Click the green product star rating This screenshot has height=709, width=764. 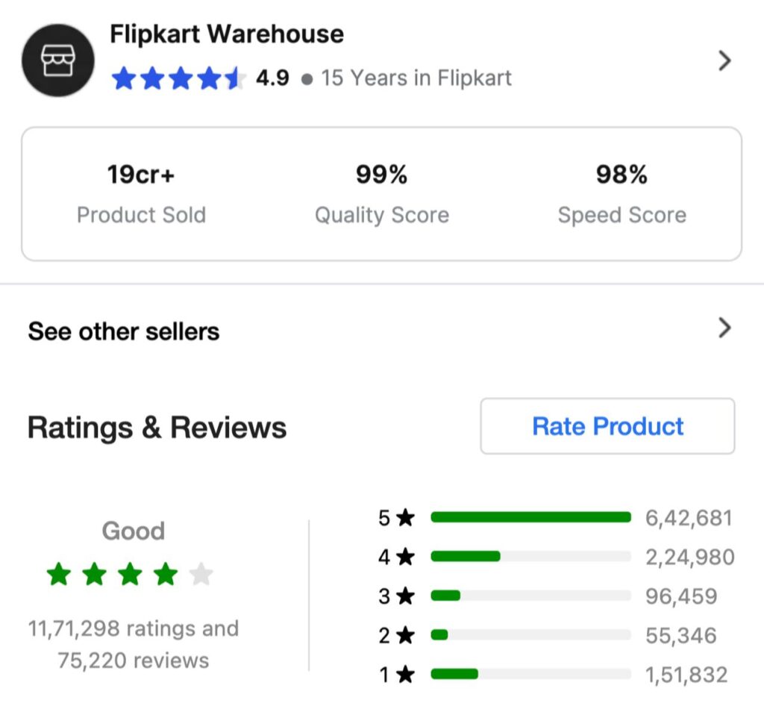tap(130, 574)
